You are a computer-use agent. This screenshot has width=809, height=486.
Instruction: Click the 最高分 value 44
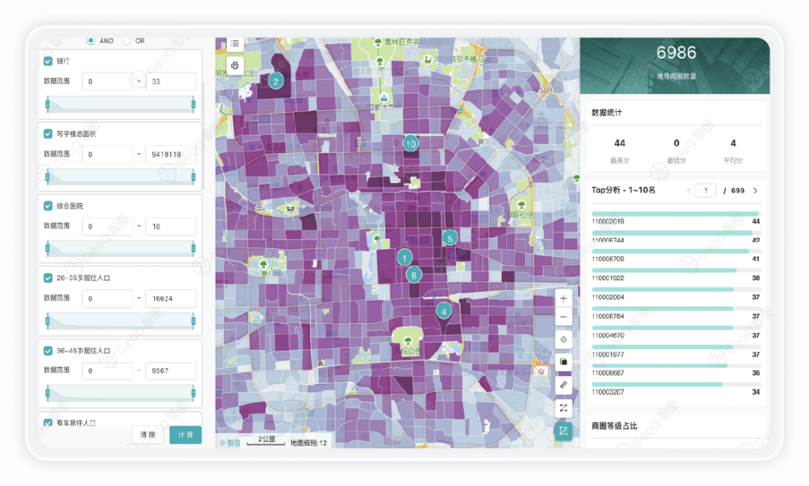[x=619, y=143]
